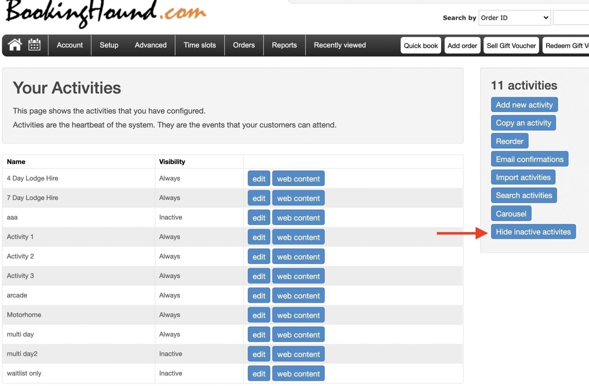Open the Search by dropdown
589x389 pixels.
point(514,18)
